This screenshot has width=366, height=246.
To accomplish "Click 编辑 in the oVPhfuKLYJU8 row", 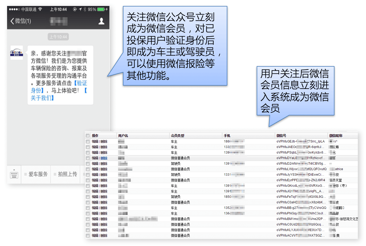I will (x=95, y=230).
